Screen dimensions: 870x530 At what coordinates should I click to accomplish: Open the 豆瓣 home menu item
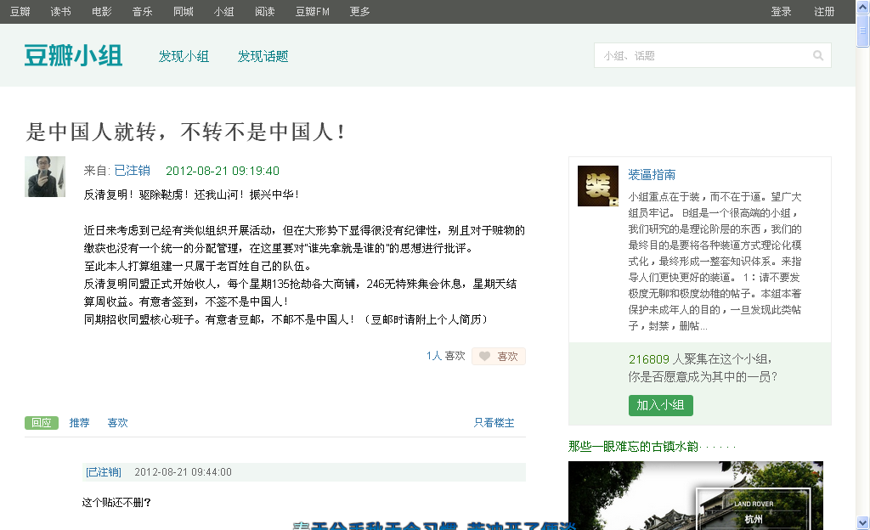pyautogui.click(x=20, y=12)
